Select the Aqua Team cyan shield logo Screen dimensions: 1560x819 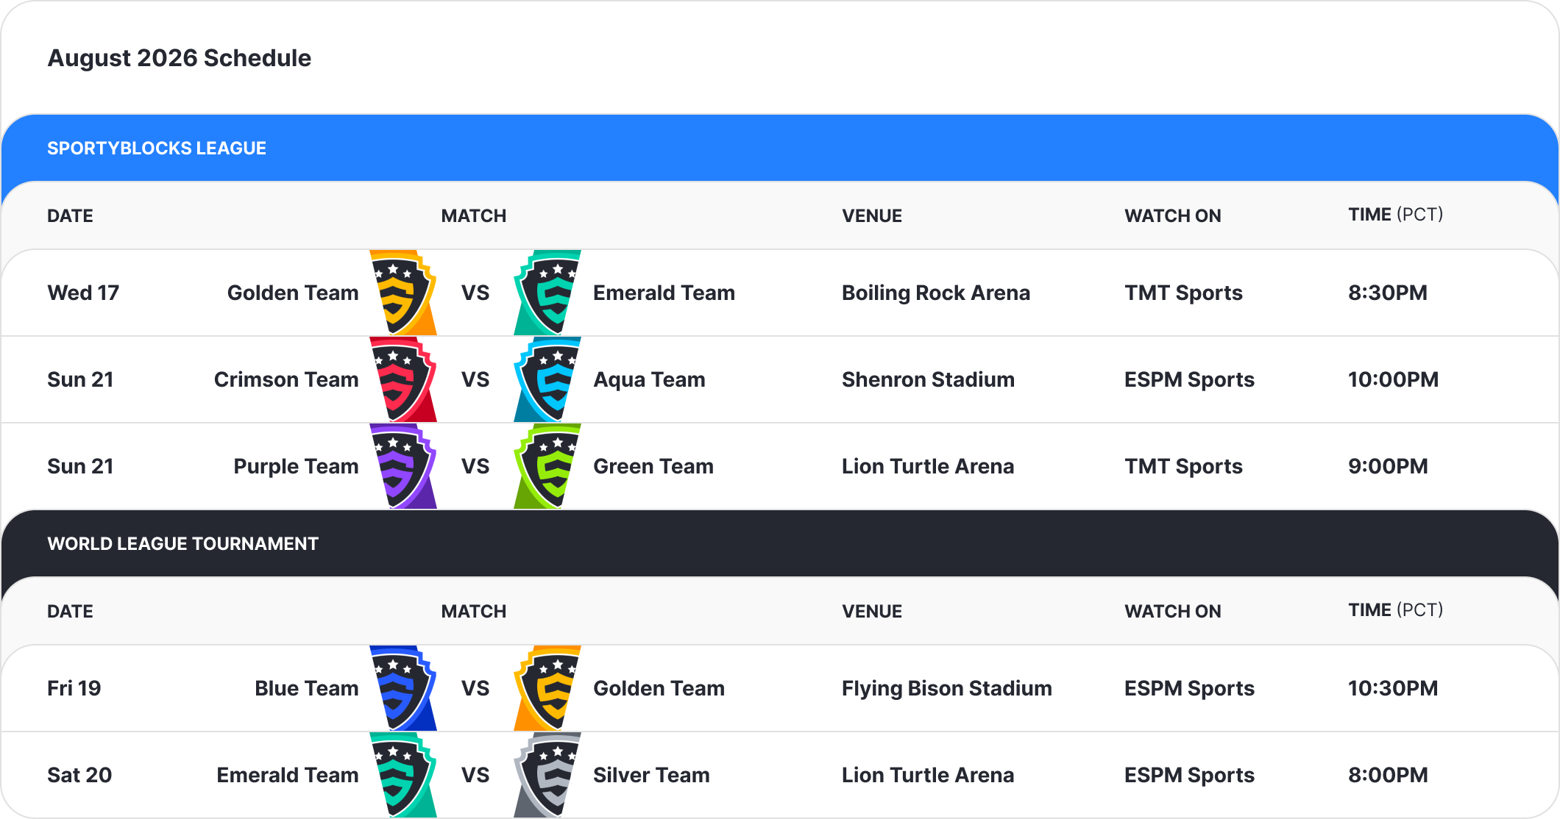pyautogui.click(x=547, y=379)
